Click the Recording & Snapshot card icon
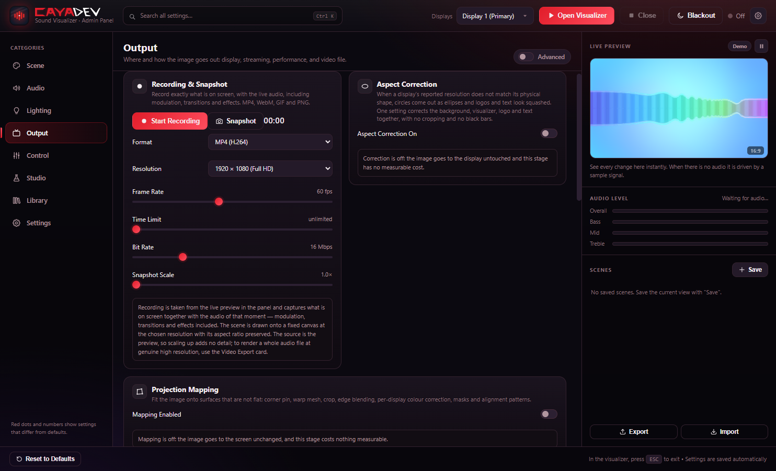The height and width of the screenshot is (471, 776). point(140,86)
